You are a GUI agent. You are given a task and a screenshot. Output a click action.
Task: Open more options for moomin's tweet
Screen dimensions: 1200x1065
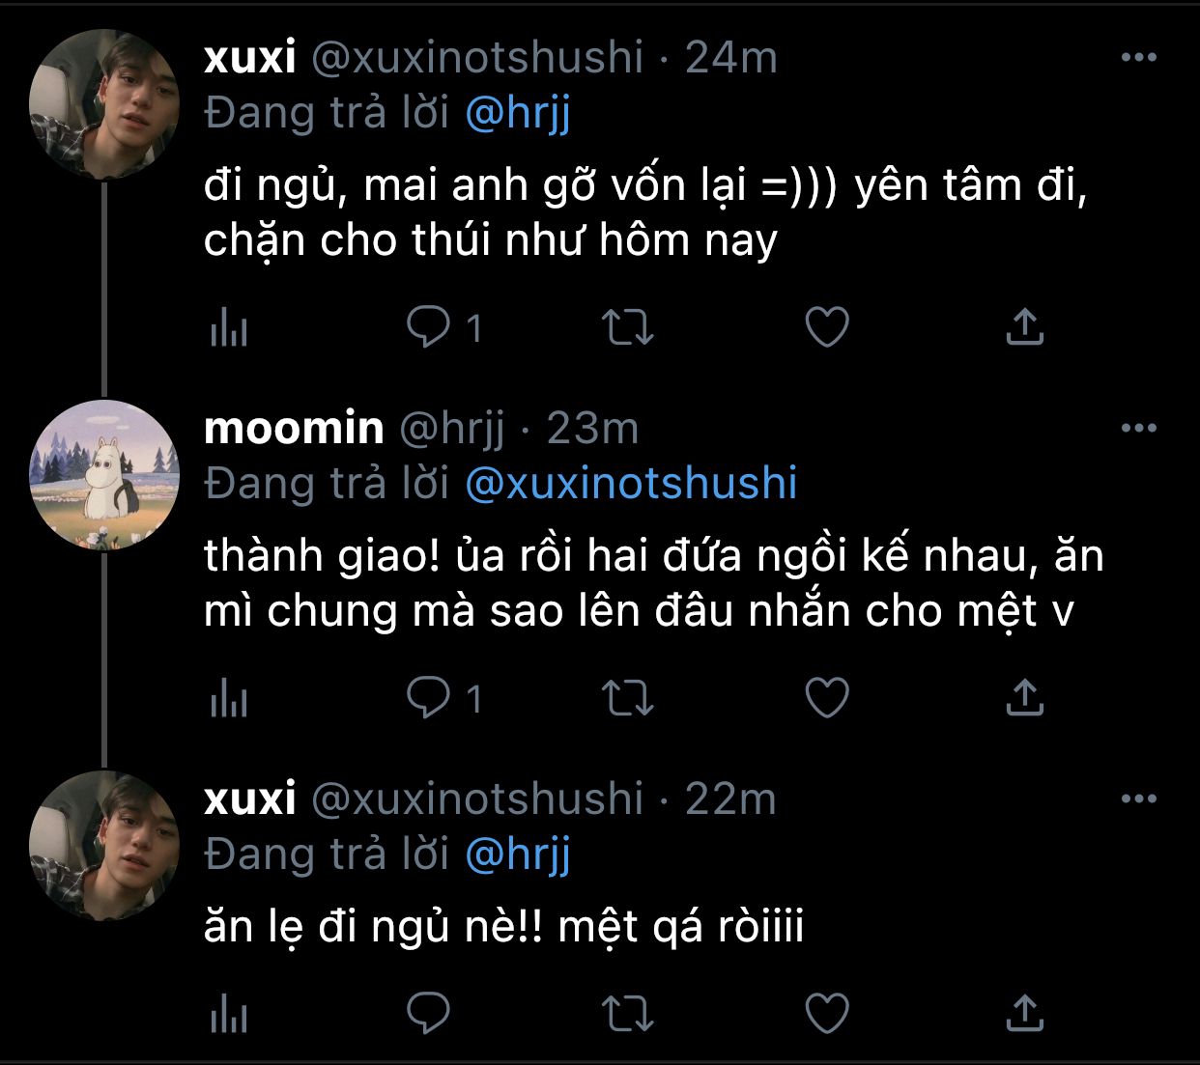(x=1138, y=429)
